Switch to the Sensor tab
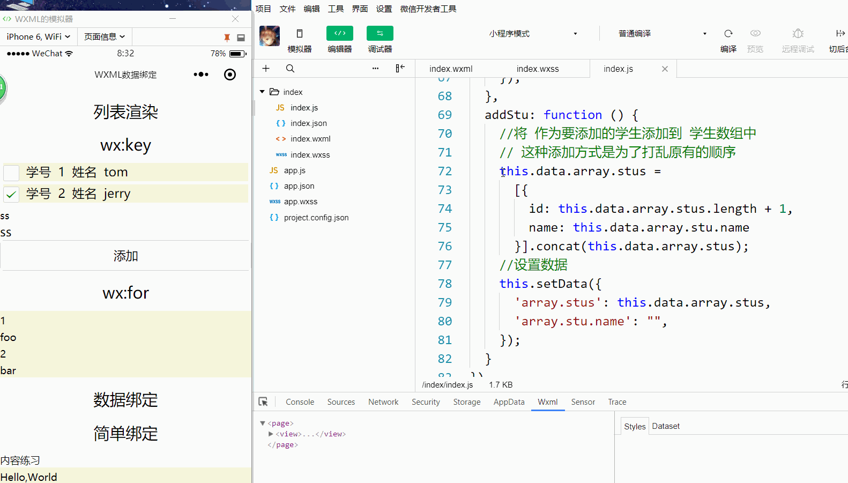 (x=583, y=402)
